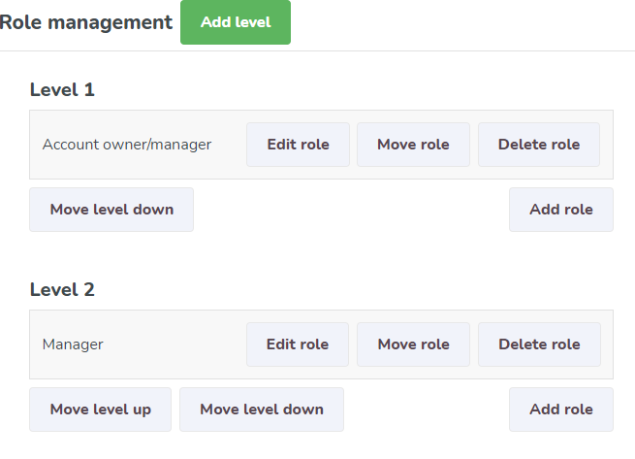Edit the Account owner/manager role
Image resolution: width=635 pixels, height=459 pixels.
click(298, 145)
